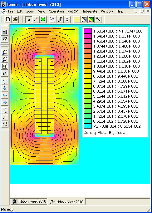Pan view down with the down arrow
The image size is (152, 213).
5,89
